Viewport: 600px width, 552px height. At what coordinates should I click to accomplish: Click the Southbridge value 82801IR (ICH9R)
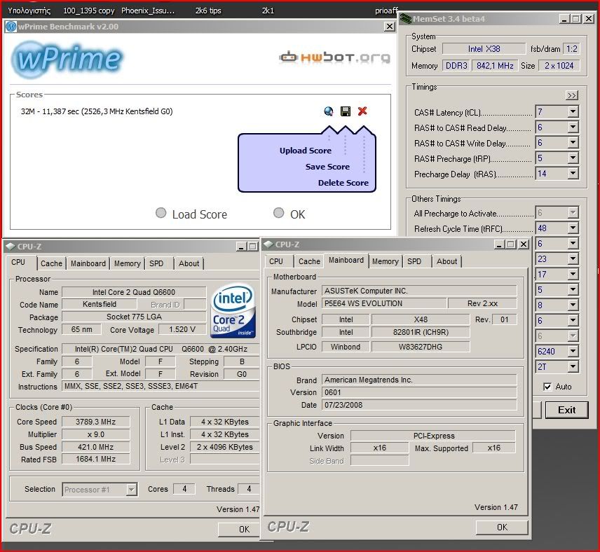(421, 332)
